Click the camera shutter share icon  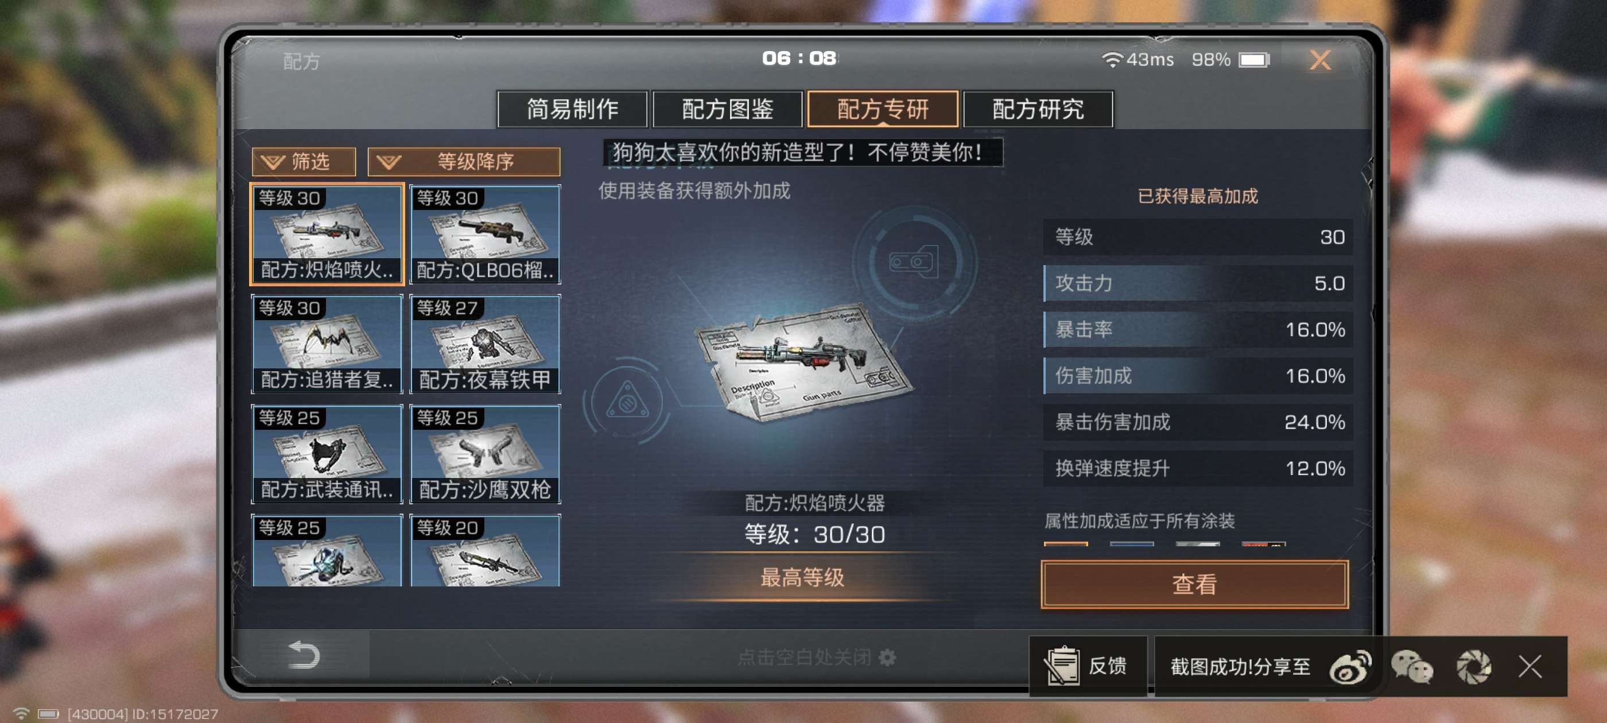1473,666
